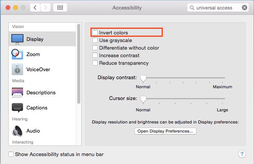This screenshot has width=254, height=164.
Task: Toggle Show Accessibility status in menu bar
Action: point(11,154)
